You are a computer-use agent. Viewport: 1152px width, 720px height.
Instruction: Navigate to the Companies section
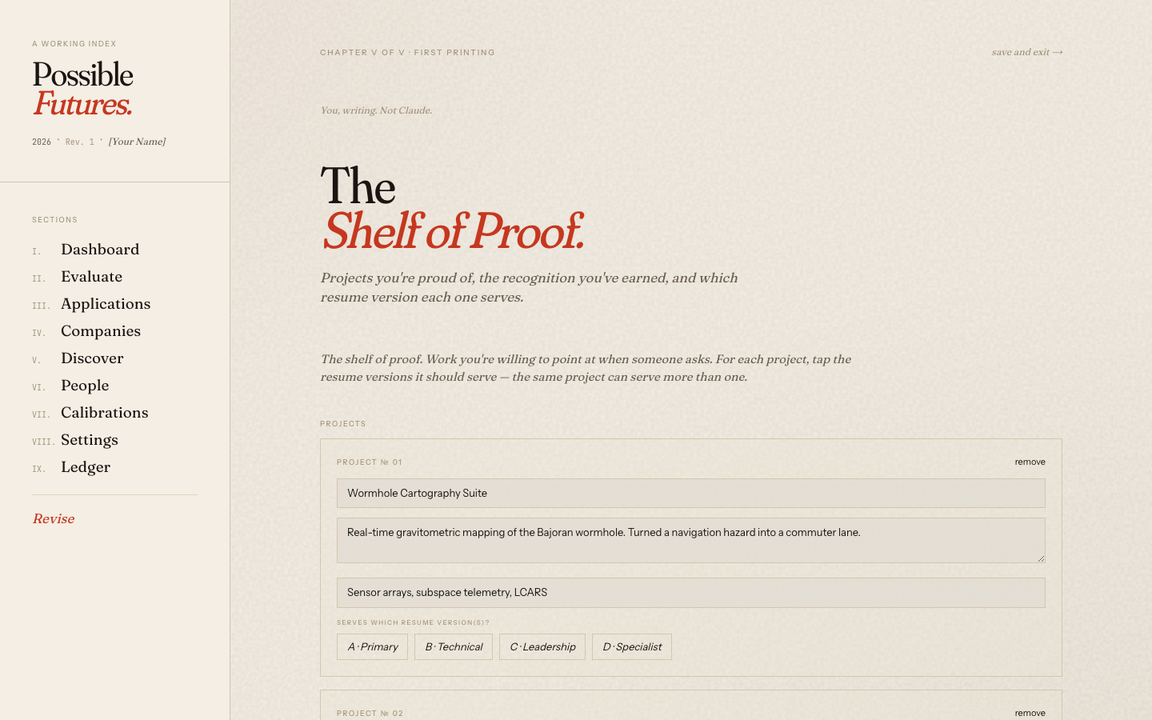pyautogui.click(x=101, y=331)
